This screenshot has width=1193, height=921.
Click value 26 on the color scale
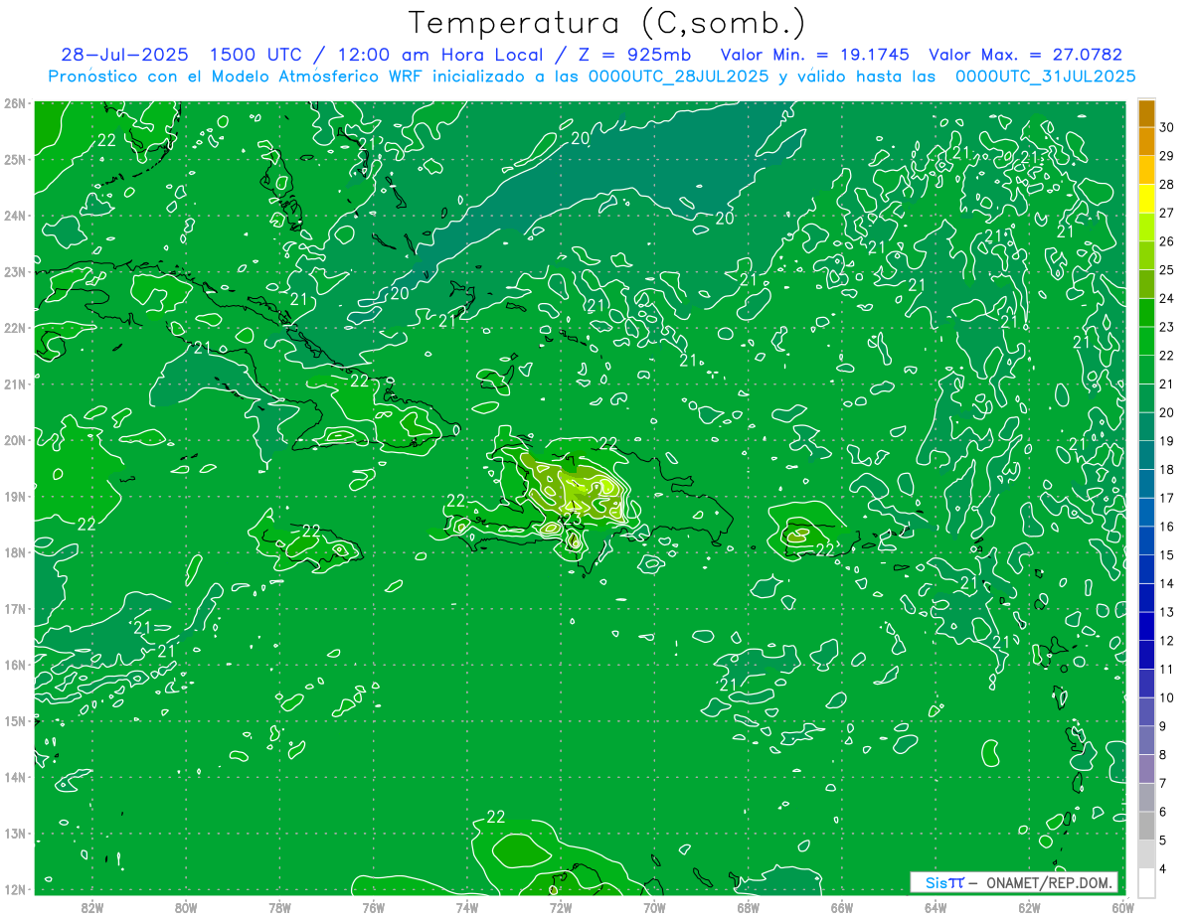point(1167,241)
